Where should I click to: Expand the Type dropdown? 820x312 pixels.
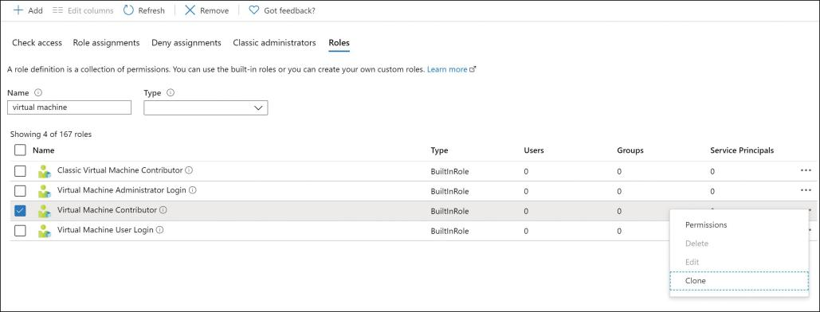point(206,107)
